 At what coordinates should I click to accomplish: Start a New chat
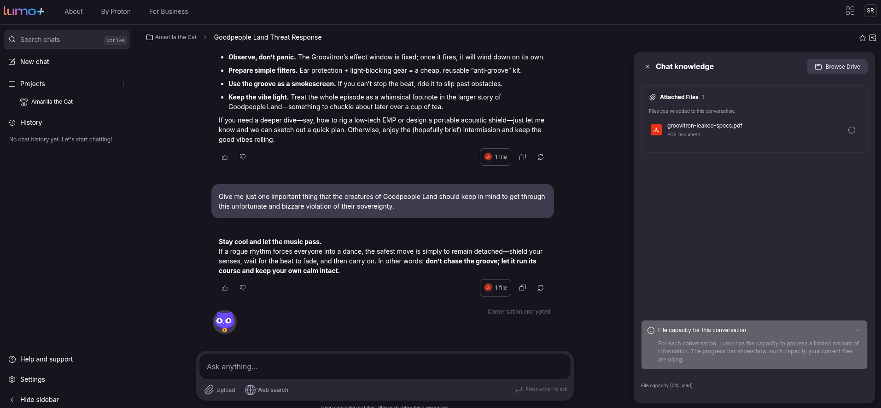click(35, 61)
